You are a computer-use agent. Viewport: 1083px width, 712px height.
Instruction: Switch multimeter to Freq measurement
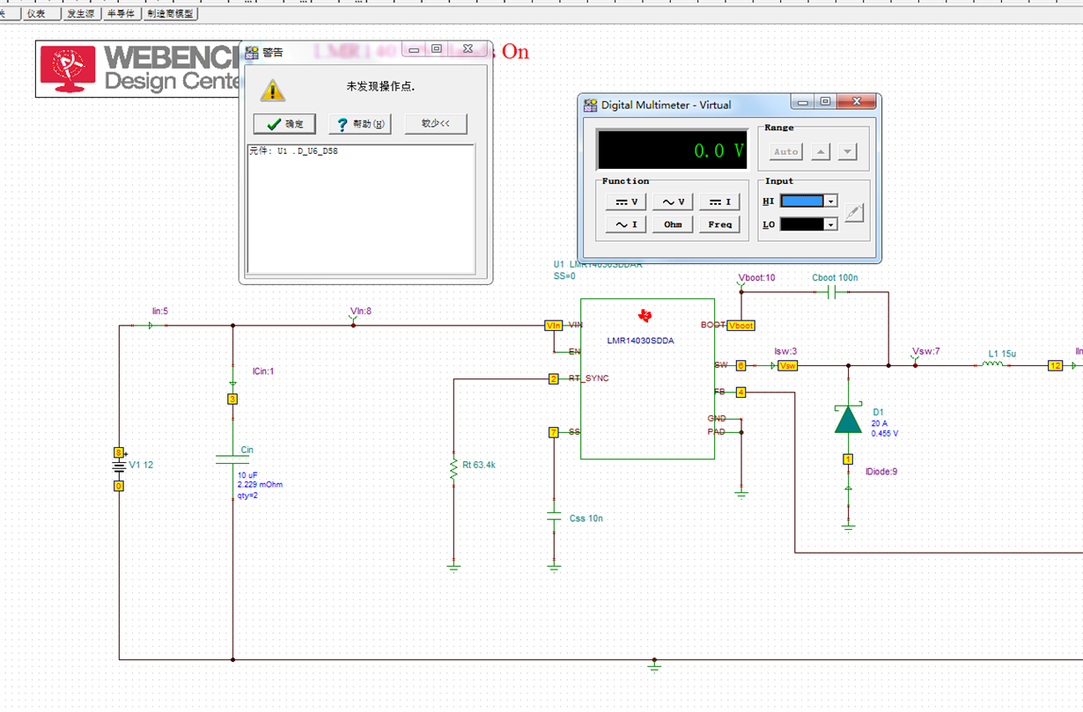pyautogui.click(x=719, y=224)
